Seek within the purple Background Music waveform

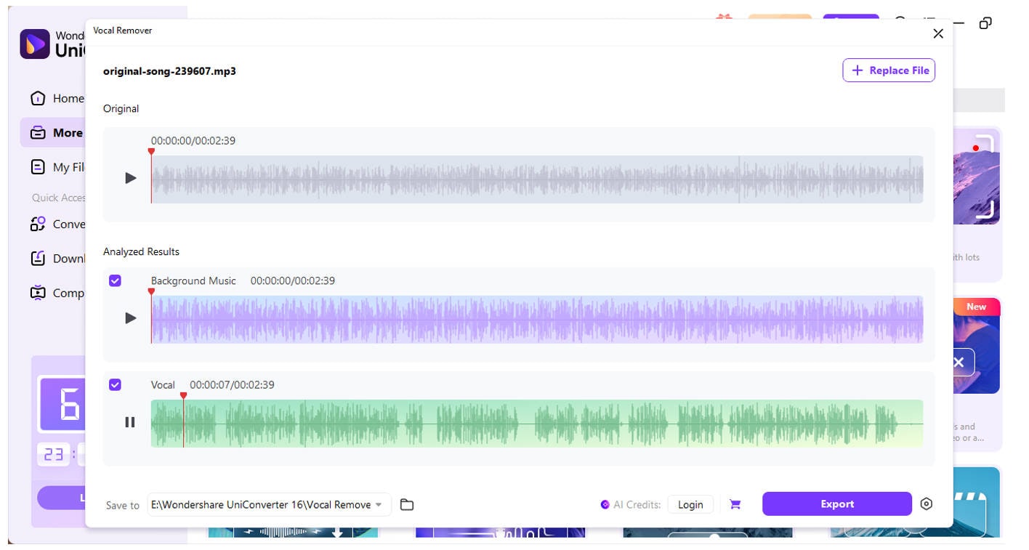pyautogui.click(x=537, y=320)
